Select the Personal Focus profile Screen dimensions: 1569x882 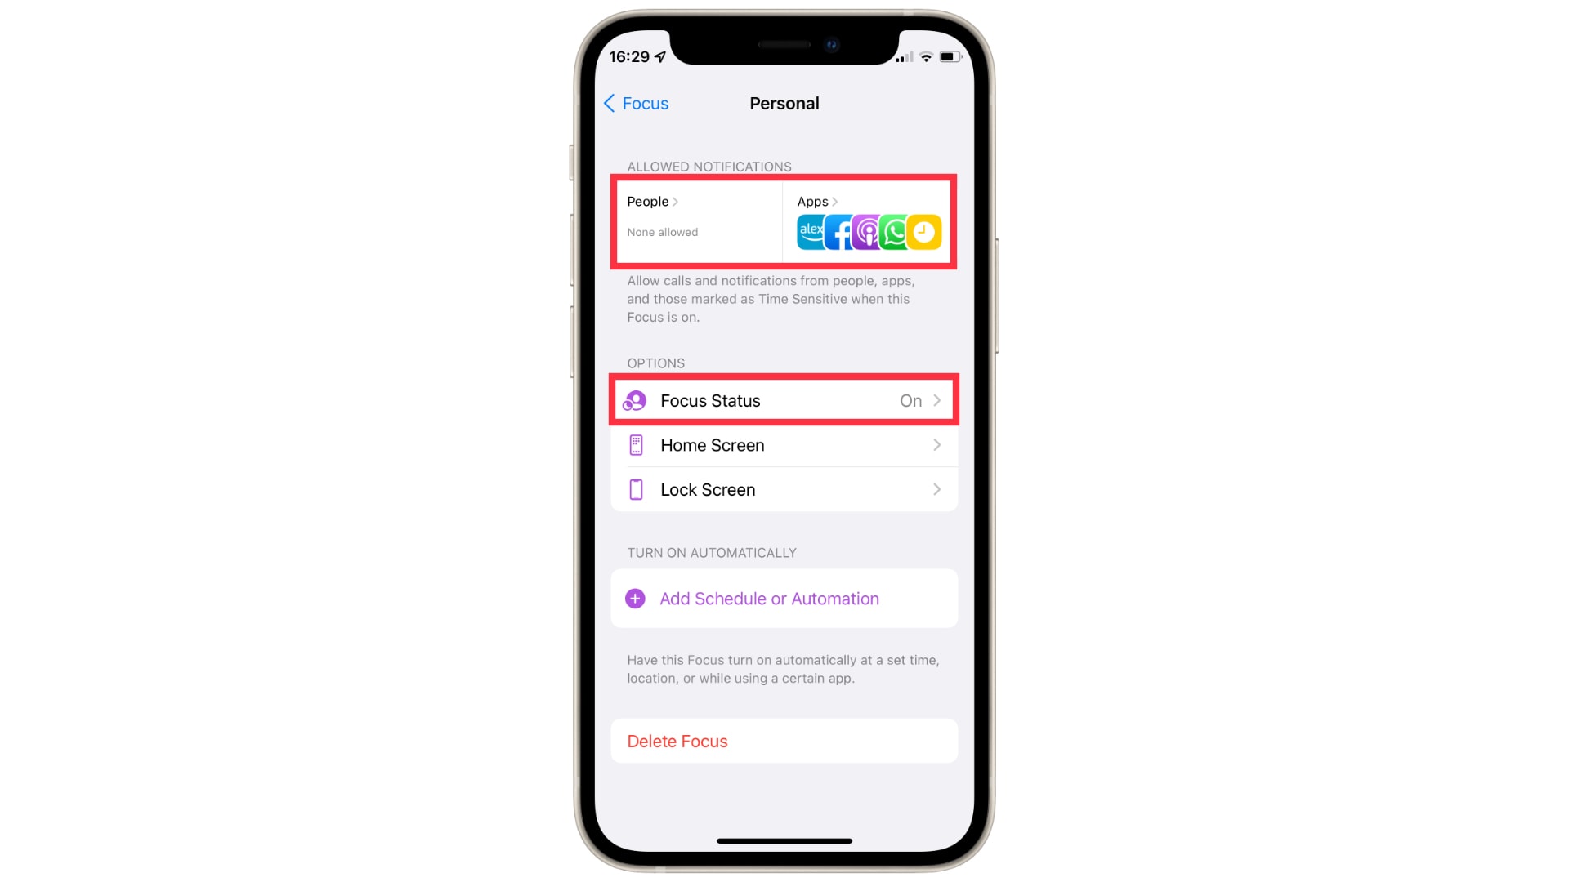point(784,104)
